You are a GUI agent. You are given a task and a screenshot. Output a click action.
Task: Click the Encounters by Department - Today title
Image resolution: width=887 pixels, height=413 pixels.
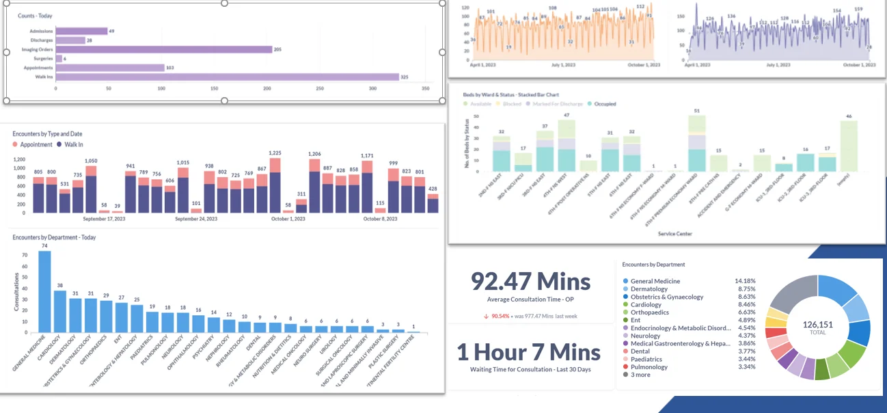click(x=54, y=237)
